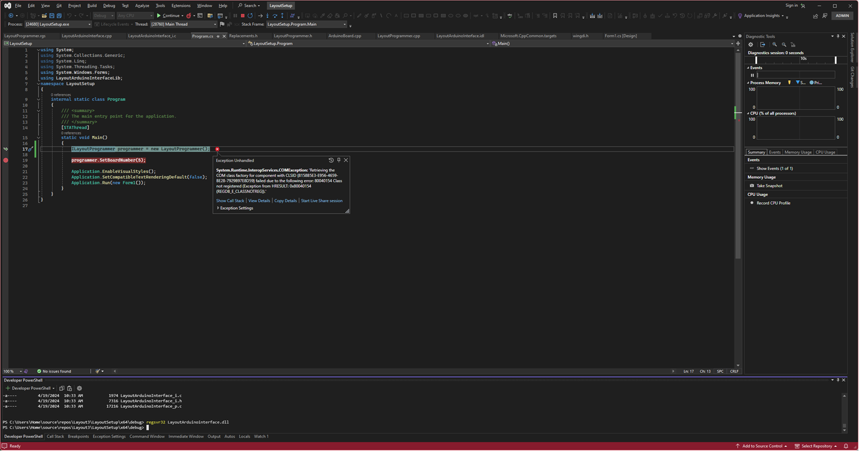Toggle the breakpoint on line 19
Screen dimensions: 859x451
click(6, 160)
